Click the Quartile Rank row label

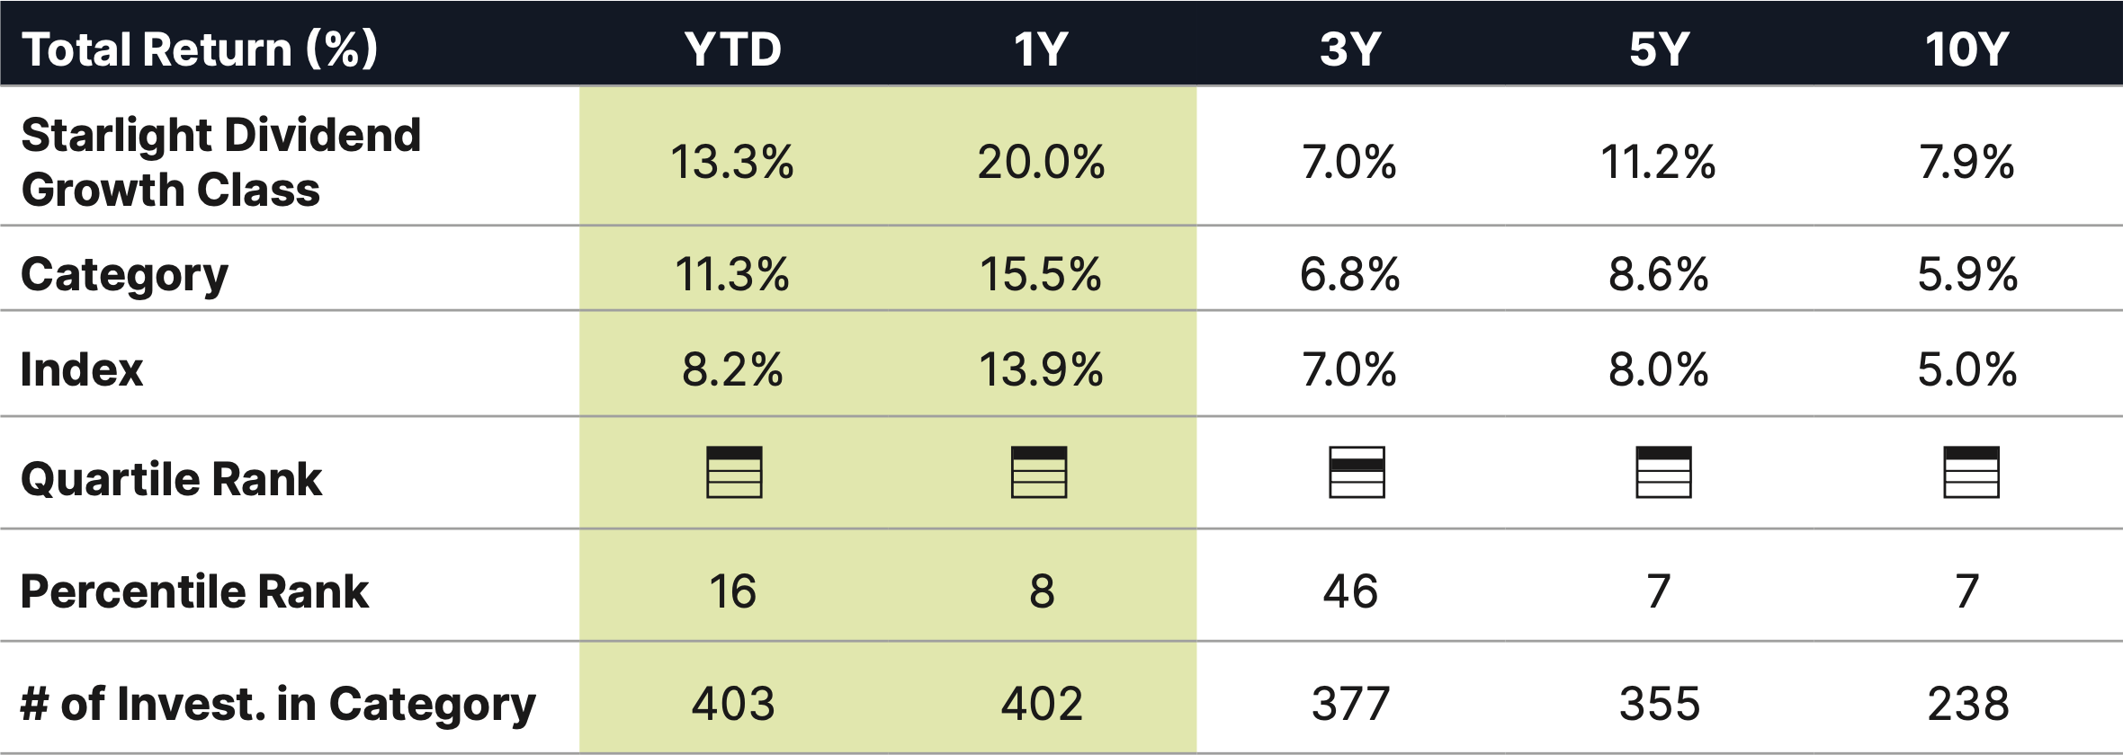click(x=171, y=479)
